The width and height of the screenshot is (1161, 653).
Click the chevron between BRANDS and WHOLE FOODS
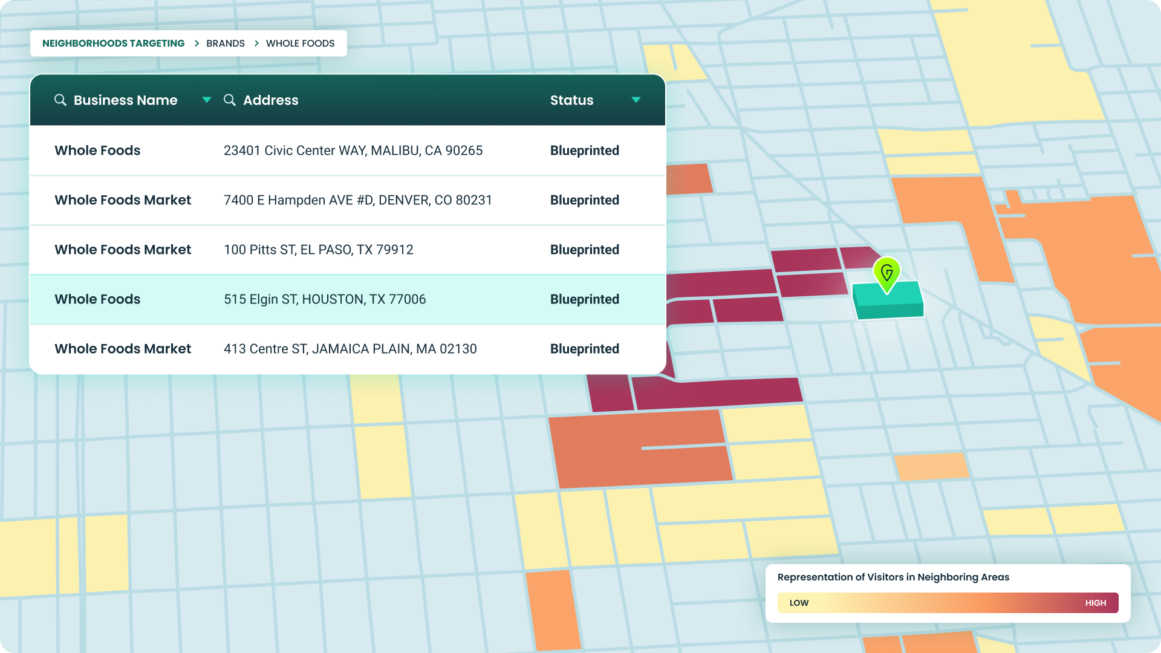tap(256, 43)
